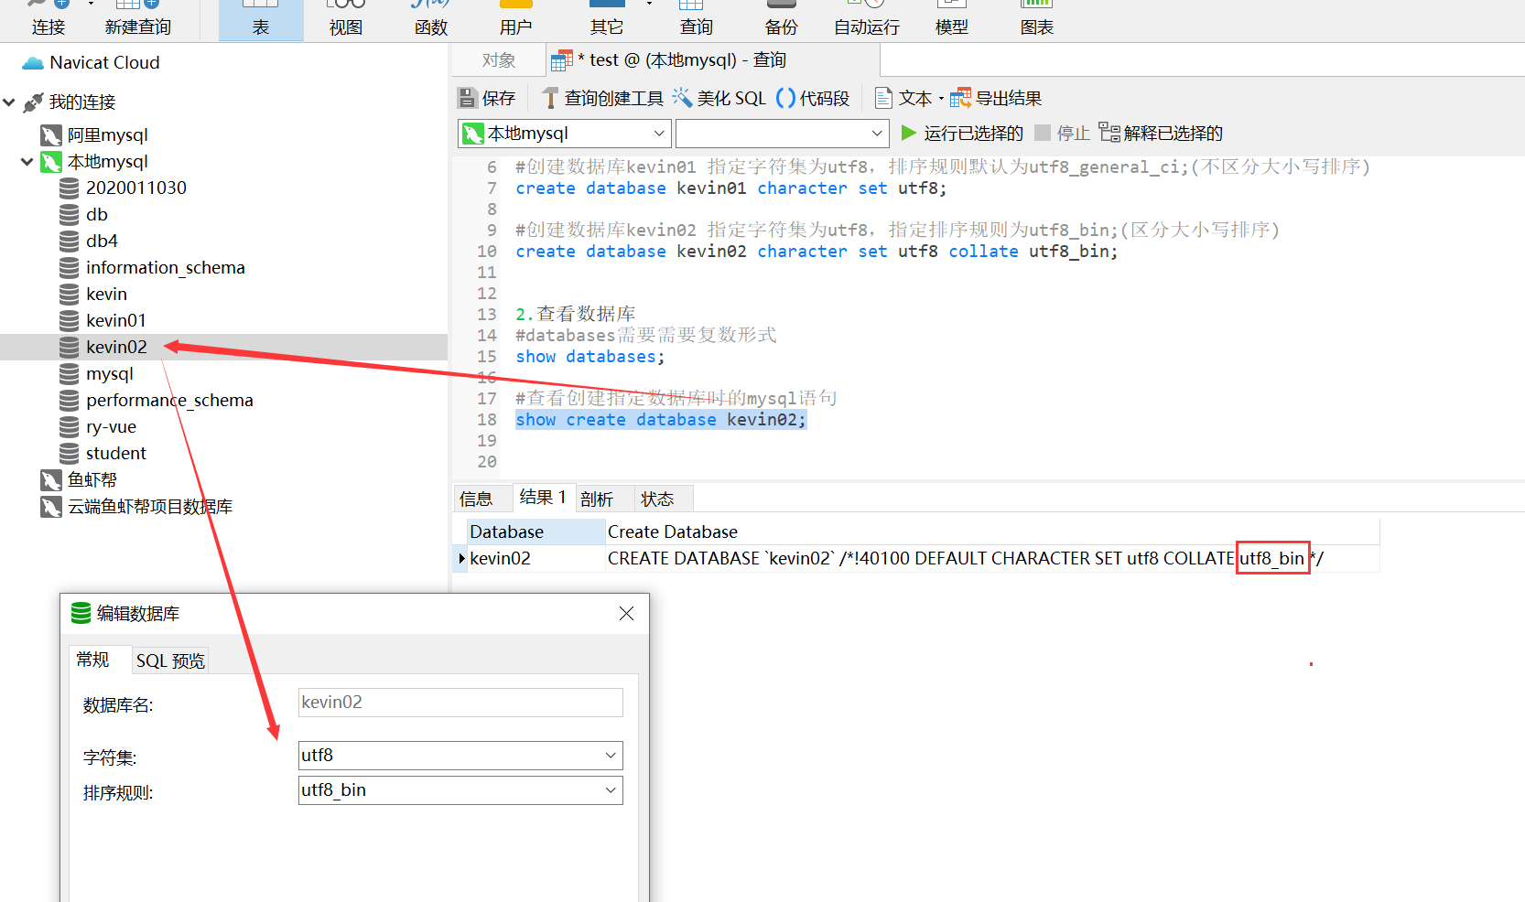Open the 图表 chart toolbar item
The image size is (1525, 902).
(1036, 18)
